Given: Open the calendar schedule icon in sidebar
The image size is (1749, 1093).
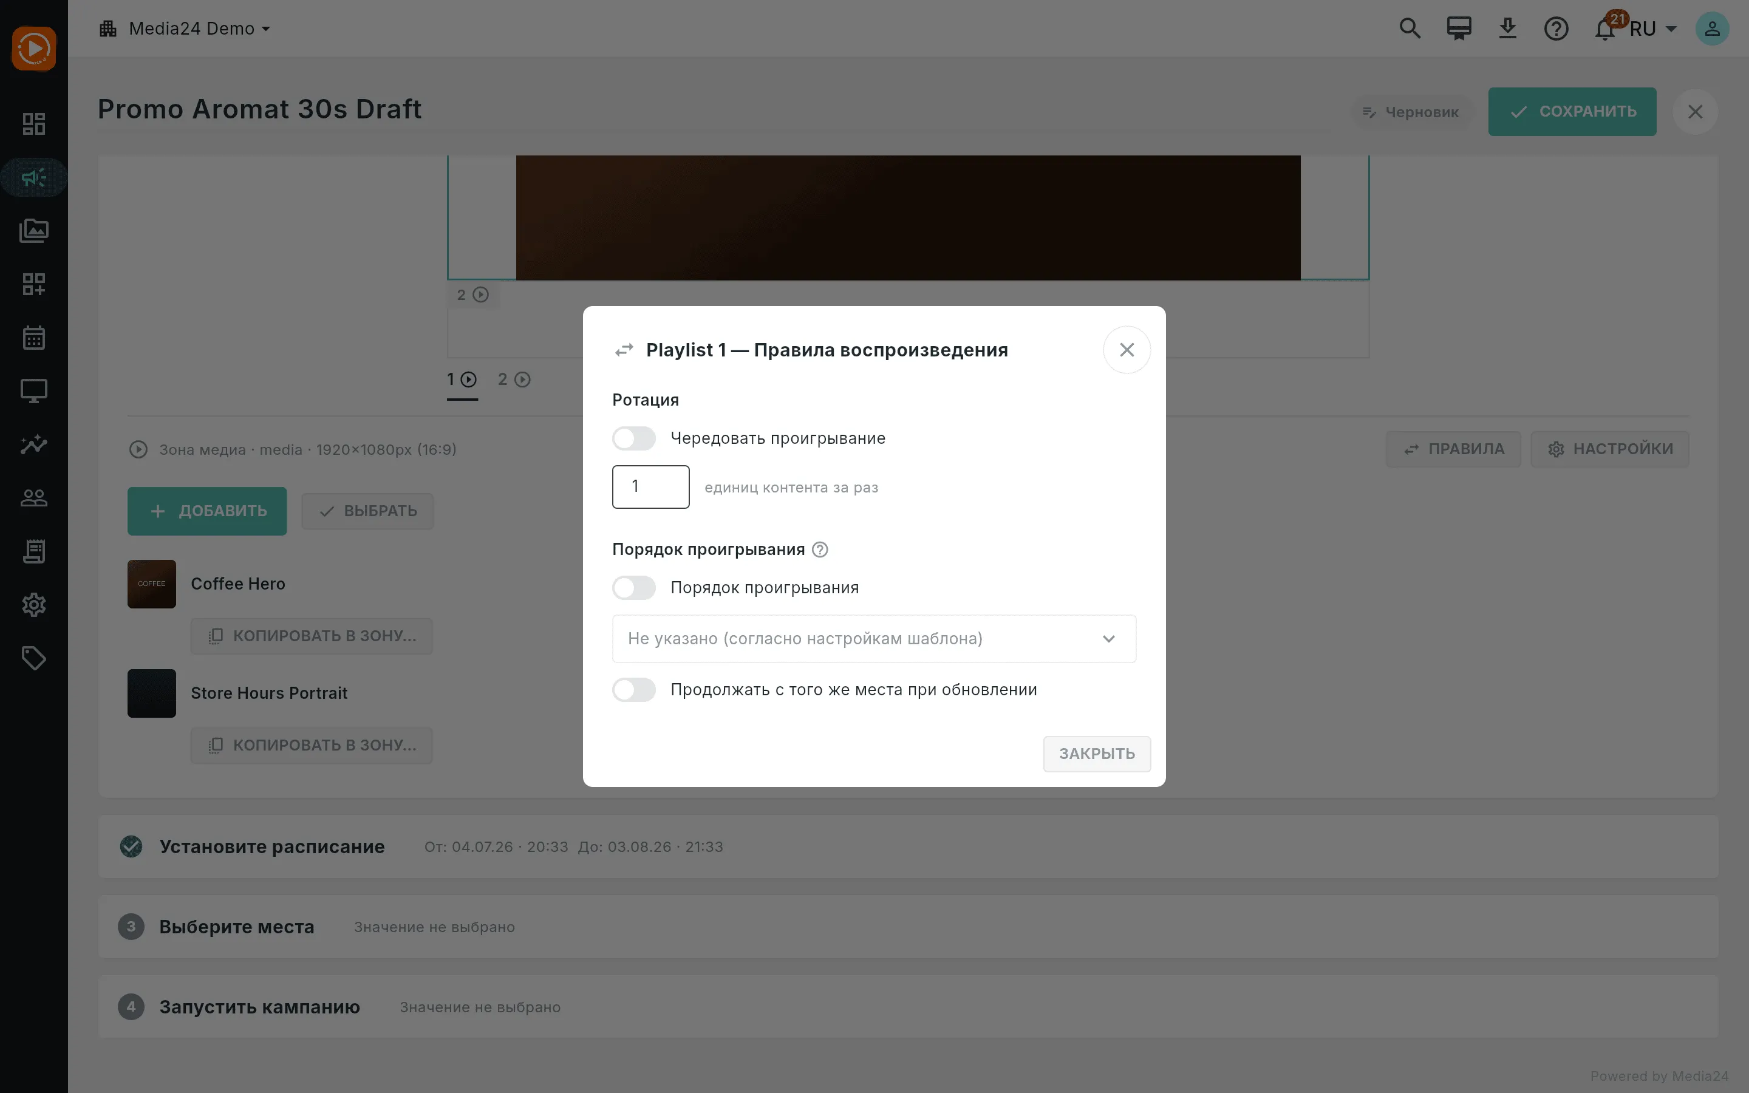Looking at the screenshot, I should point(33,338).
